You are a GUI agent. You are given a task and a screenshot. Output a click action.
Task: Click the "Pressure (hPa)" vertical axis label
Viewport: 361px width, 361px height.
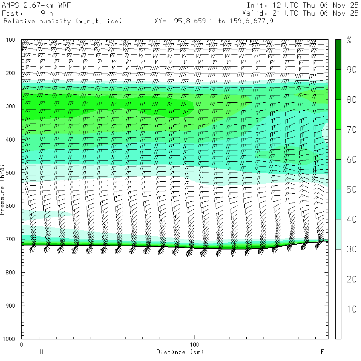coord(3,189)
